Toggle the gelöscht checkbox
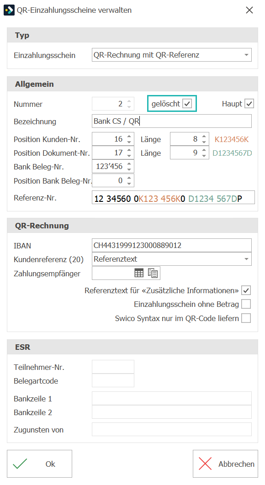 tap(187, 104)
